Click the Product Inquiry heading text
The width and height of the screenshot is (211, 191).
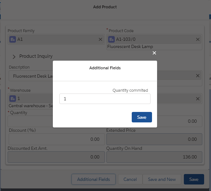click(x=36, y=56)
